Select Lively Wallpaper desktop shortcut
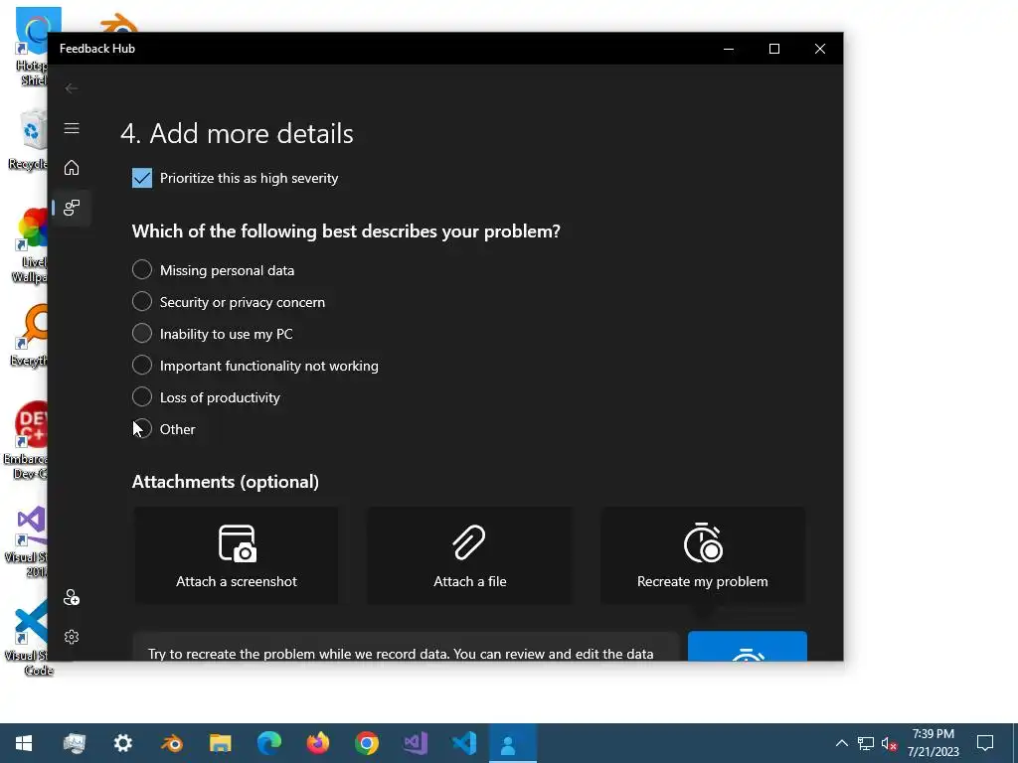Screen dimensions: 1018x763 [x=30, y=245]
